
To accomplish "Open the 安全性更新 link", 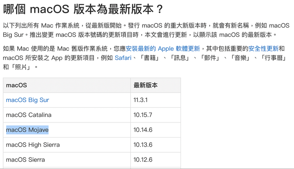I will [x=263, y=49].
